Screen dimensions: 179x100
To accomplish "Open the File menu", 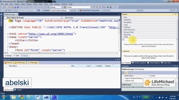I will 2,4.
